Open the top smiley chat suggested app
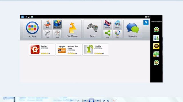The image size is (183, 102). (x=156, y=30)
